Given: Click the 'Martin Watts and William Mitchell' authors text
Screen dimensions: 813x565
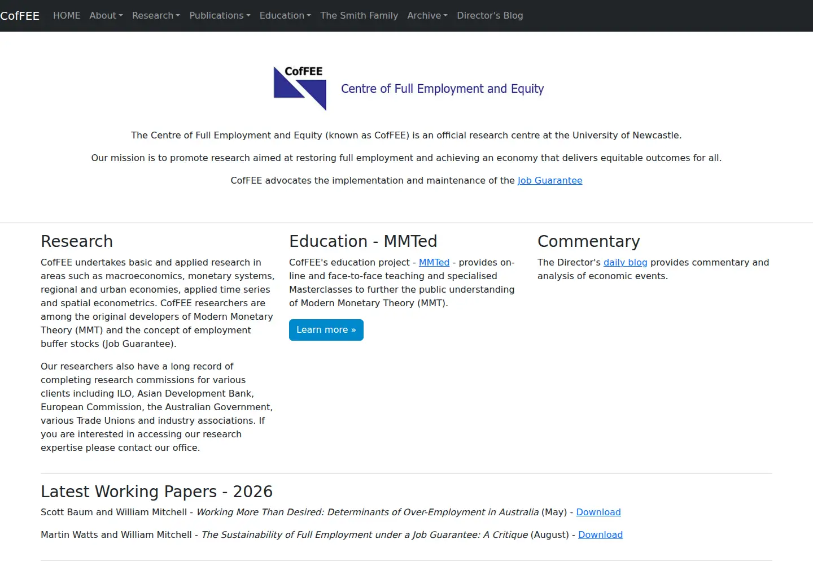Looking at the screenshot, I should (x=116, y=535).
